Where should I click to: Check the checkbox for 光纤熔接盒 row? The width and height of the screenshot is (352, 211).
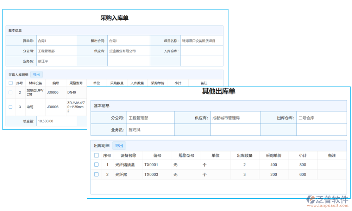[96, 165]
